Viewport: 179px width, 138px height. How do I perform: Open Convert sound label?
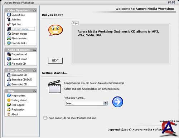click(x=19, y=59)
